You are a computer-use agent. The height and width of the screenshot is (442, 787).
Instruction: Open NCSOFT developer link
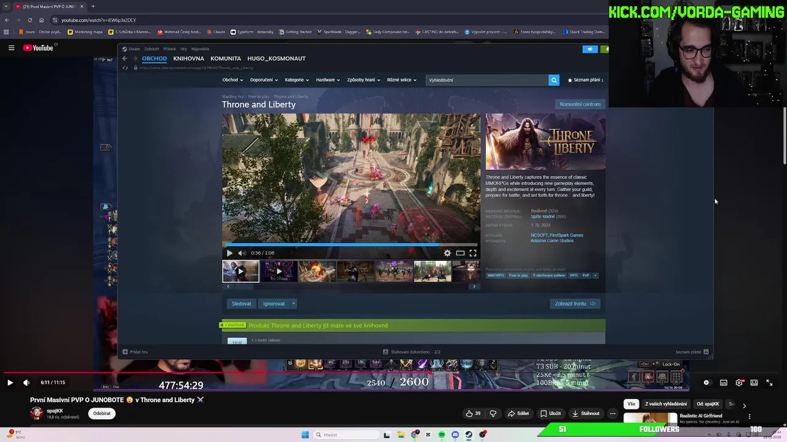point(539,235)
